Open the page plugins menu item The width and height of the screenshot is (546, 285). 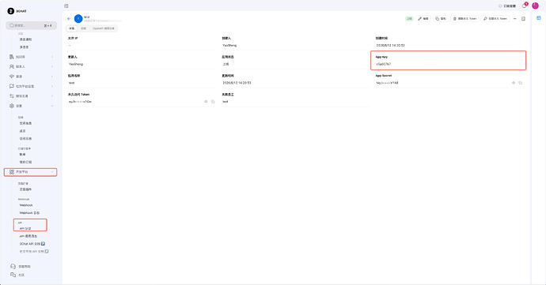click(25, 189)
